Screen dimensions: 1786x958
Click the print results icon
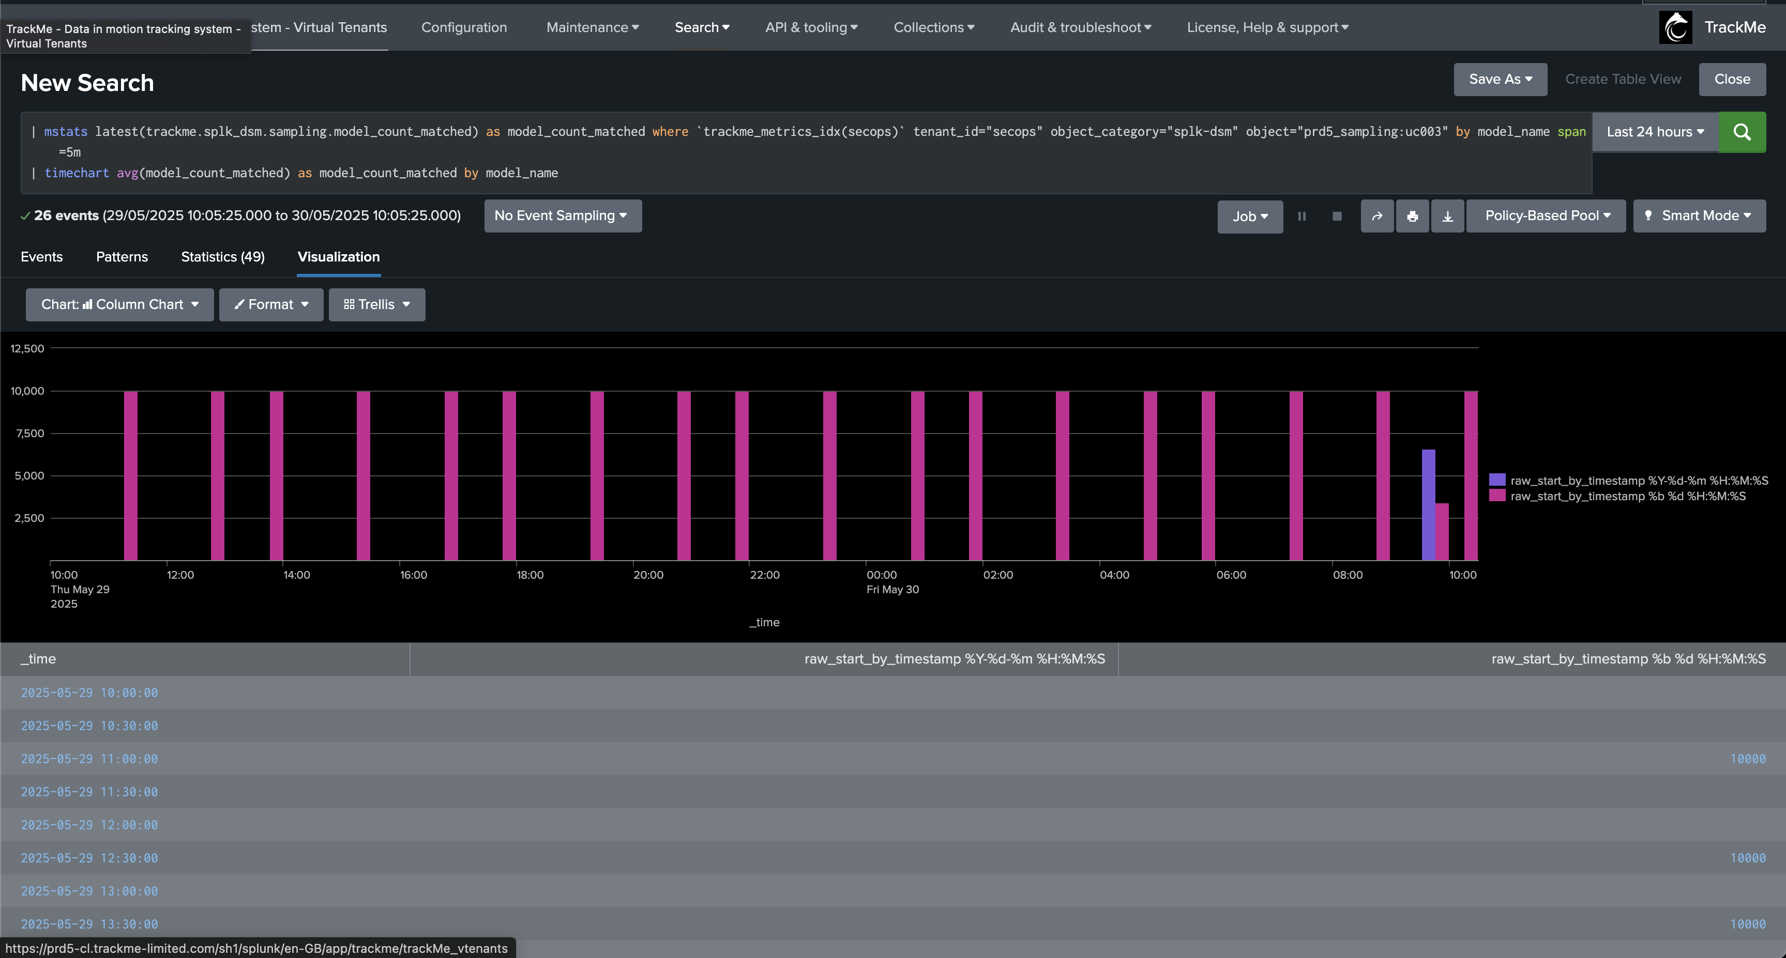(x=1412, y=216)
